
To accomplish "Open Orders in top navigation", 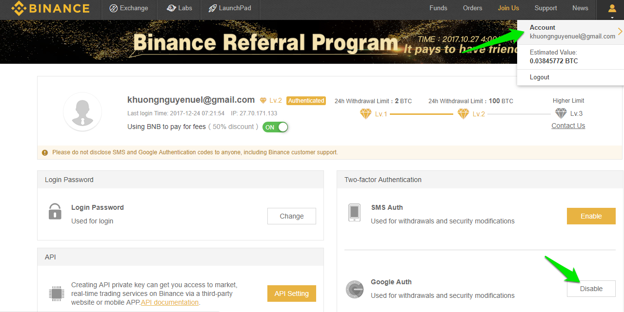I will tap(472, 8).
